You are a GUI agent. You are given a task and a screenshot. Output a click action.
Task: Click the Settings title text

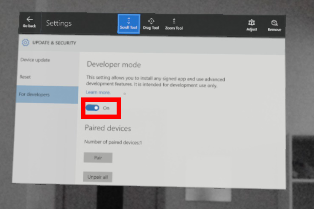pyautogui.click(x=59, y=23)
